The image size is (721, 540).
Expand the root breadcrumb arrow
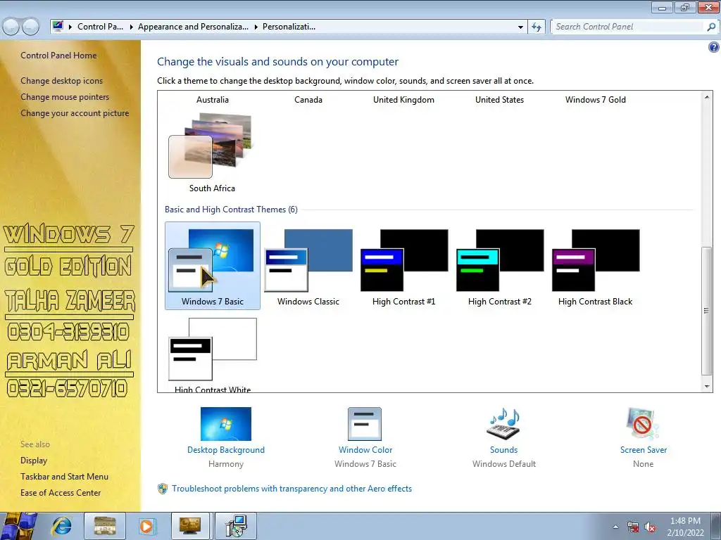(x=70, y=27)
